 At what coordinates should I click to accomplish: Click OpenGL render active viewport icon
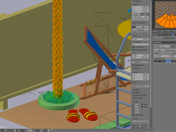52,131
